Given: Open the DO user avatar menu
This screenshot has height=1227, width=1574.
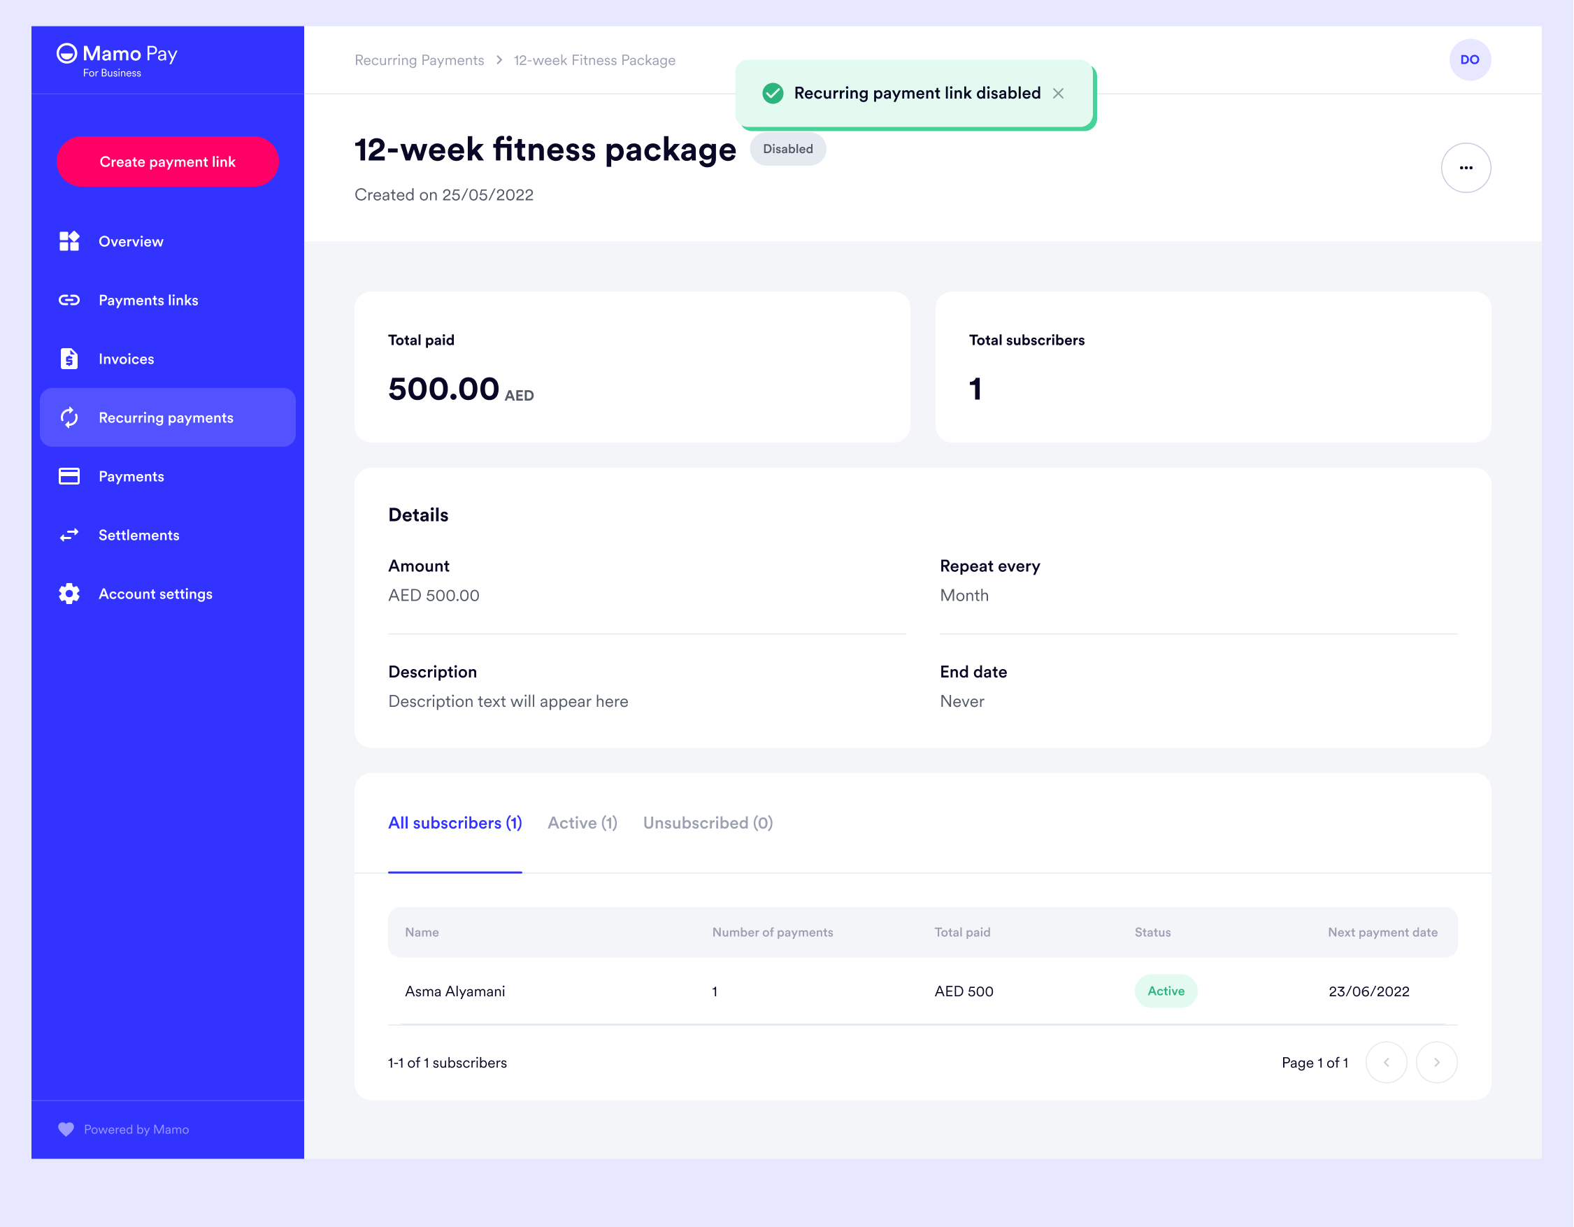Looking at the screenshot, I should point(1470,60).
